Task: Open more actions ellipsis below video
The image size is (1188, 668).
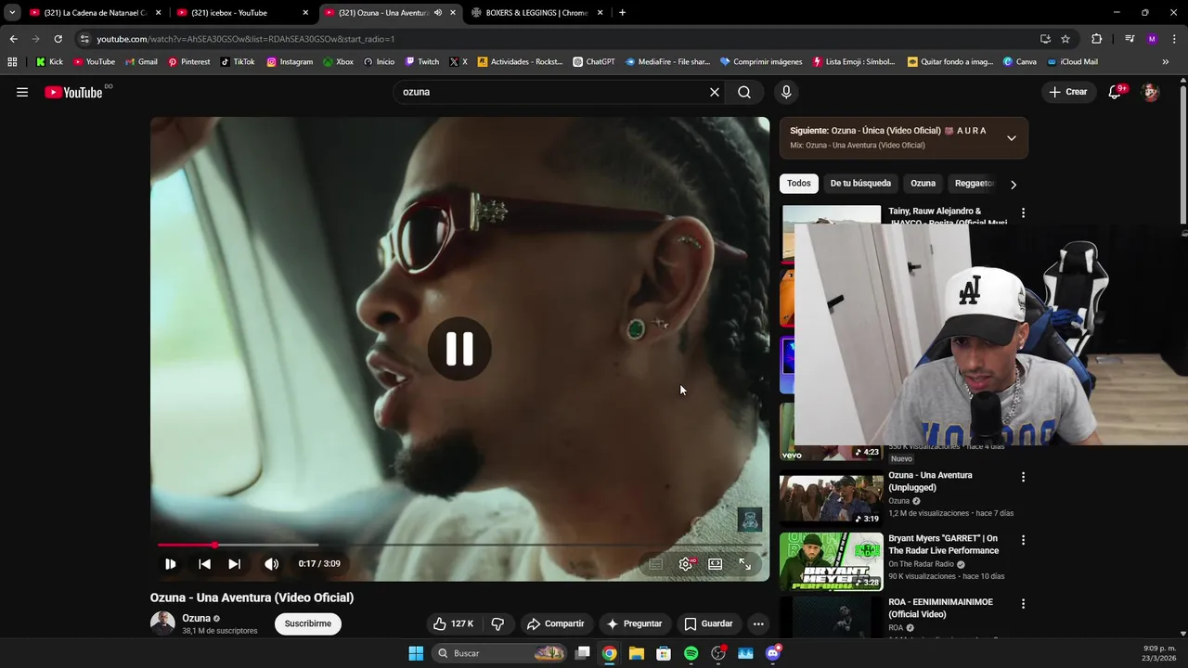Action: [x=758, y=623]
